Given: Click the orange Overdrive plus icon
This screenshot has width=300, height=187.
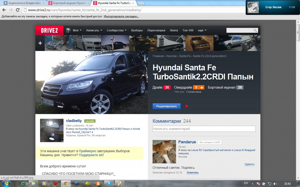Looking at the screenshot, I should pos(202,87).
